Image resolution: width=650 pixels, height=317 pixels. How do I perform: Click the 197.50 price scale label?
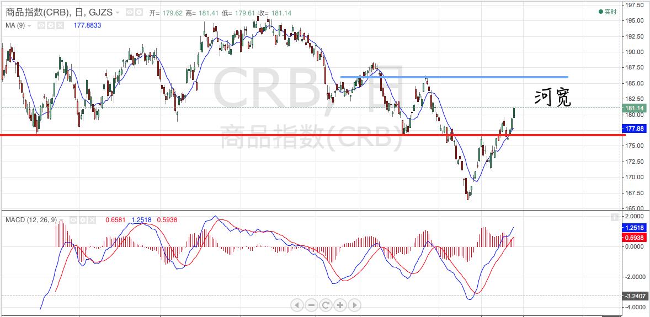(635, 5)
